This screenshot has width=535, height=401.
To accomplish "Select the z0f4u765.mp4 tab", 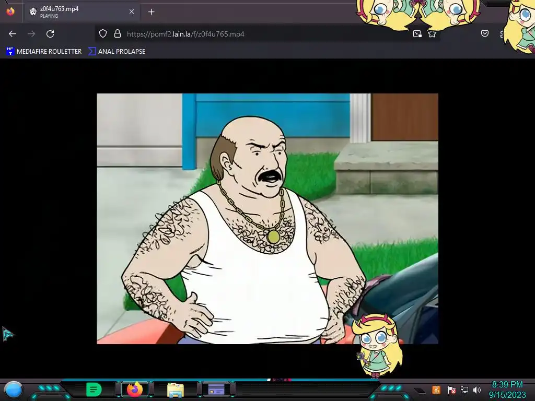I will pos(82,12).
